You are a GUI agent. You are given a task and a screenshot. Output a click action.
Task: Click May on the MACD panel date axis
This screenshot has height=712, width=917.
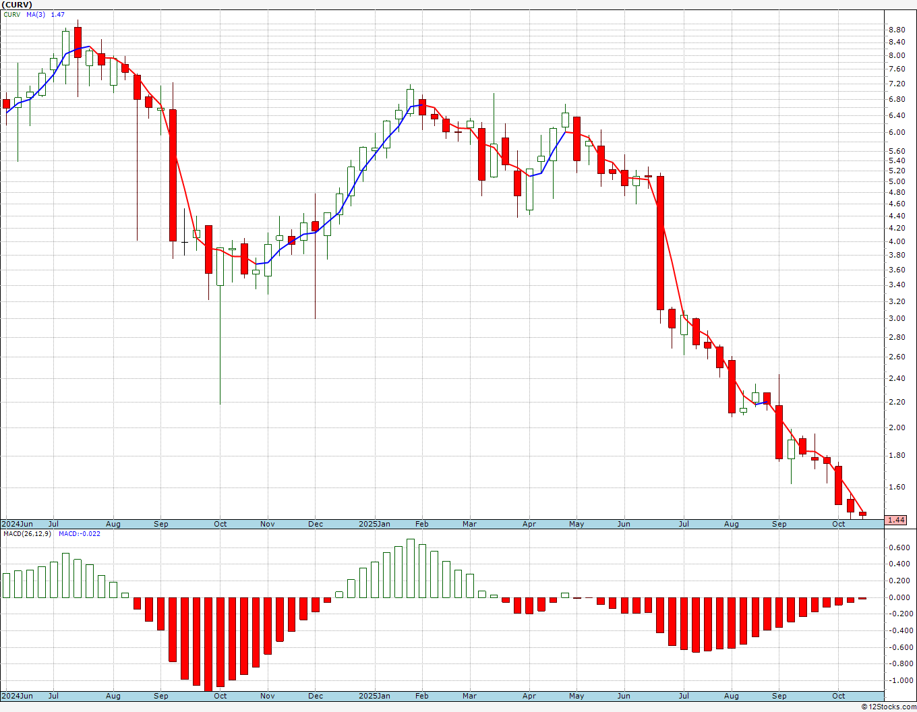coord(576,696)
